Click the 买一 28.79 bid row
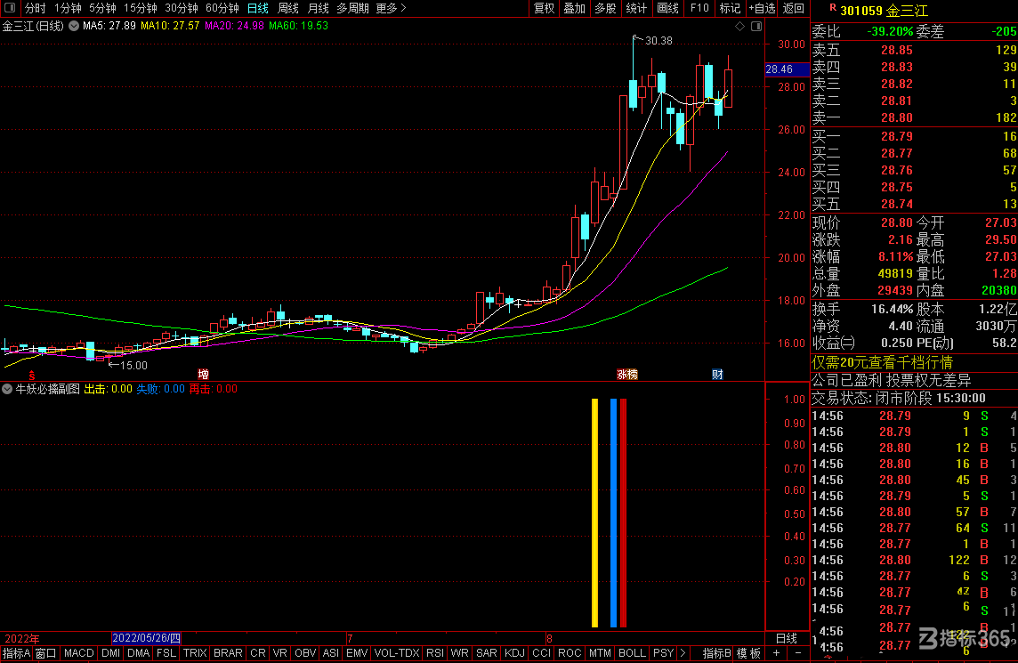This screenshot has width=1018, height=663. pos(914,136)
